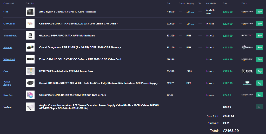Click the CCL merchant logo

coord(247,71)
